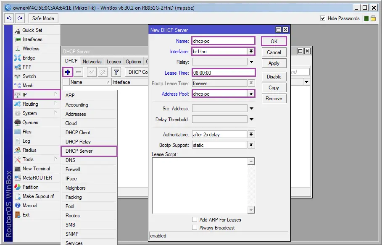Open the PPP section
This screenshot has width=382, height=245.
(x=37, y=67)
